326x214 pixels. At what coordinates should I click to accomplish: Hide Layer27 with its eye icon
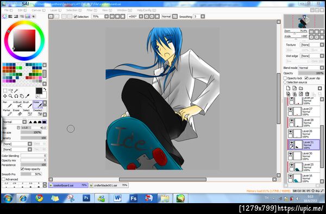(x=290, y=109)
